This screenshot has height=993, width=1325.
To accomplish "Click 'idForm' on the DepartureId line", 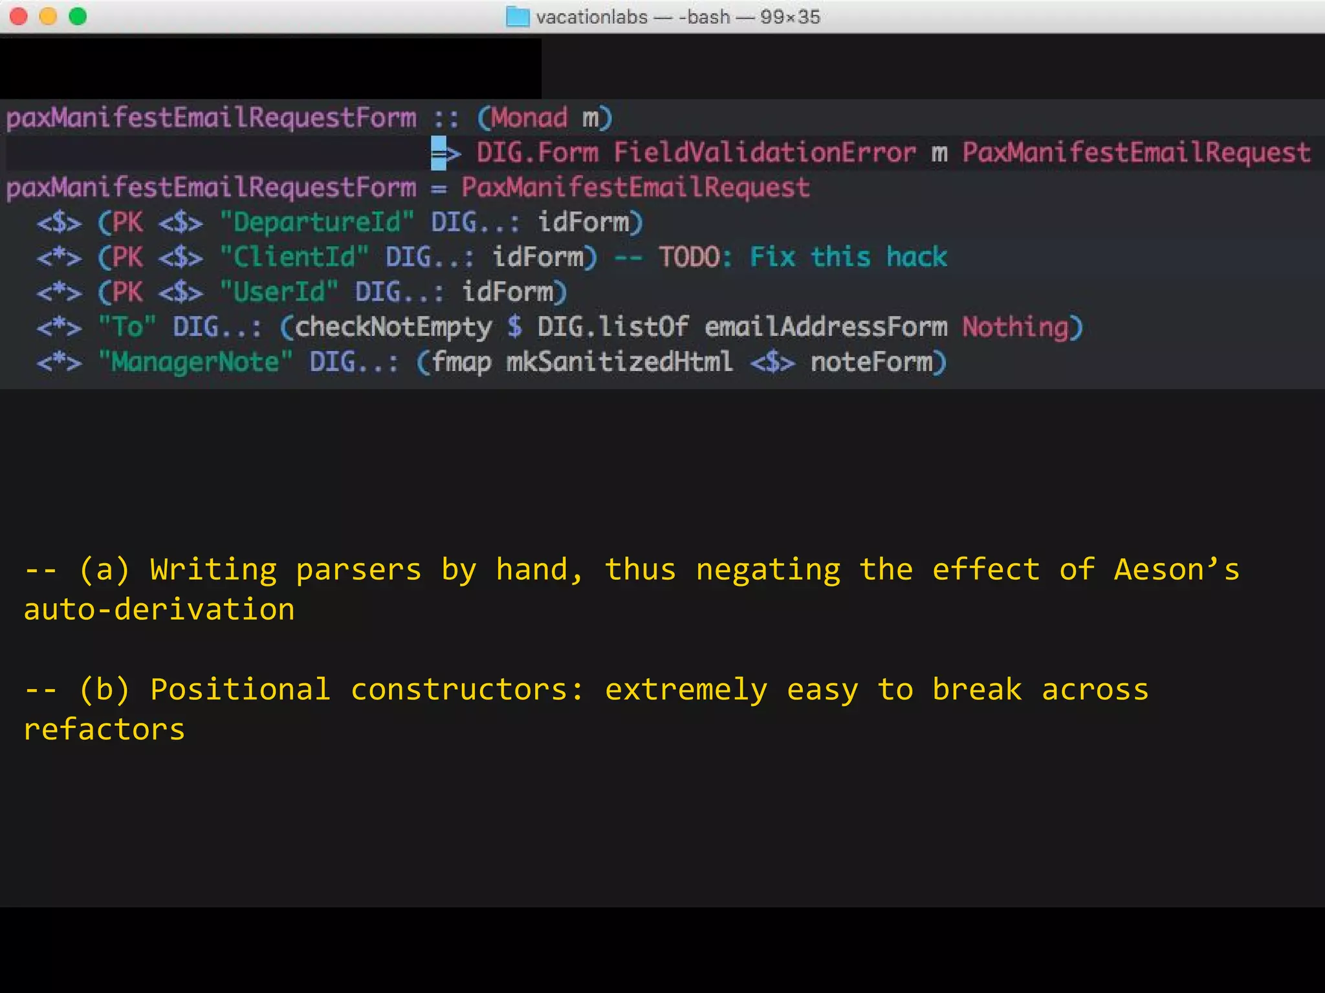I will tap(584, 222).
